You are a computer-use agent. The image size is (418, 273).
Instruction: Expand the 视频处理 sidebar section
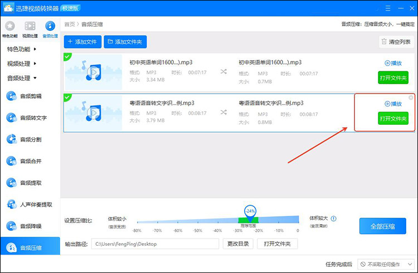[21, 64]
